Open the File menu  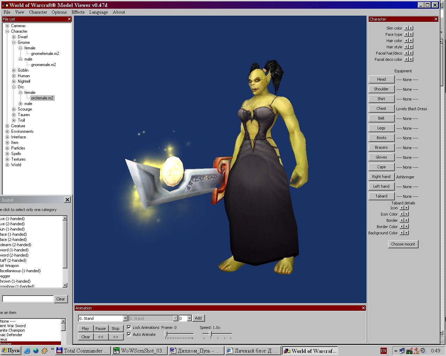(x=7, y=12)
